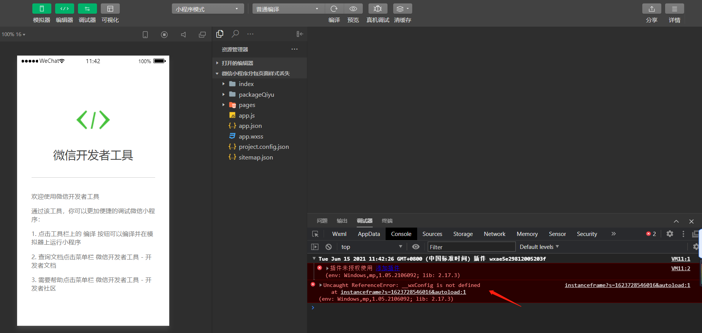The image size is (702, 333).
Task: Switch to the 问题 (problems) tab
Action: click(x=322, y=221)
